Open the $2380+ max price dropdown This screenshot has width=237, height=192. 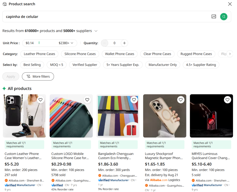(66, 43)
